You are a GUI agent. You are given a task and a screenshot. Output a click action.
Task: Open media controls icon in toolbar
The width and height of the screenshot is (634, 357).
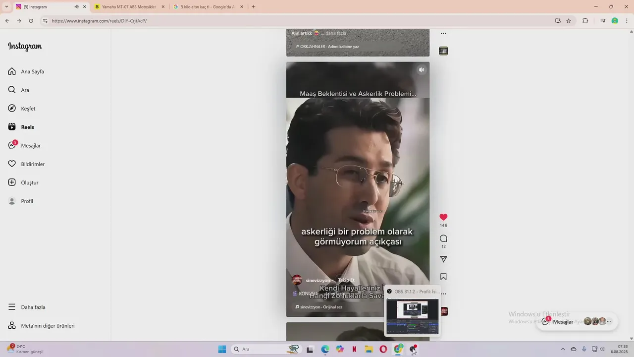coord(603,21)
